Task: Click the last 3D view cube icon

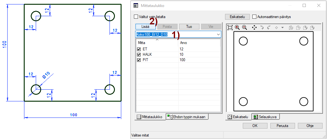Action: (312, 28)
